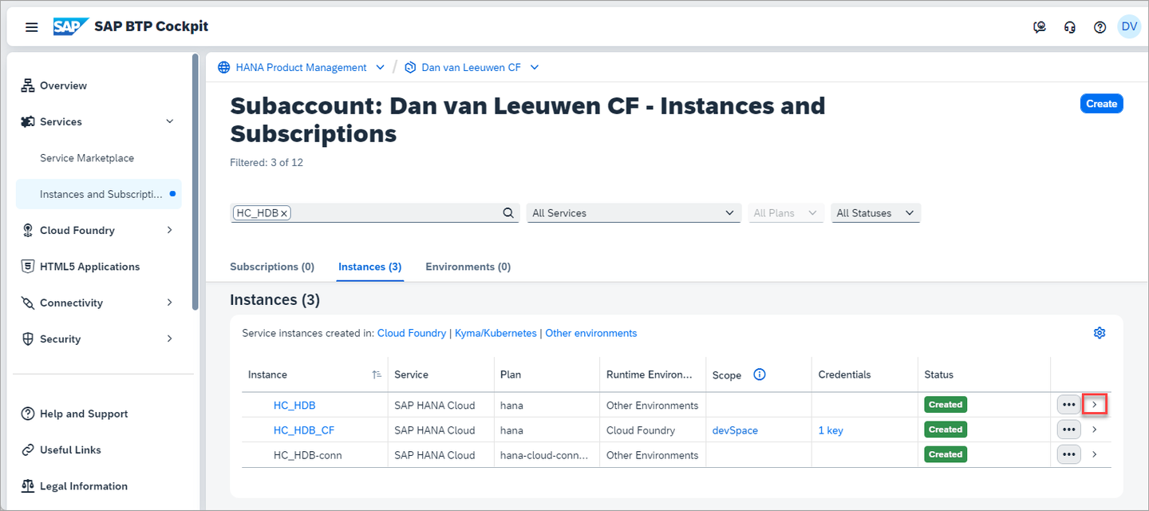Click the Plan column header
Image resolution: width=1149 pixels, height=511 pixels.
tap(511, 374)
